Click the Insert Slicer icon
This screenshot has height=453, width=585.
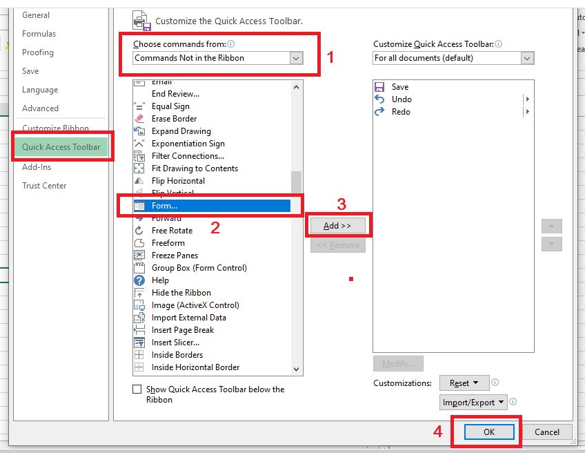point(139,343)
